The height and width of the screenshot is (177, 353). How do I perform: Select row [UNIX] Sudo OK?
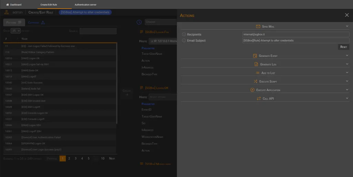coord(60,70)
